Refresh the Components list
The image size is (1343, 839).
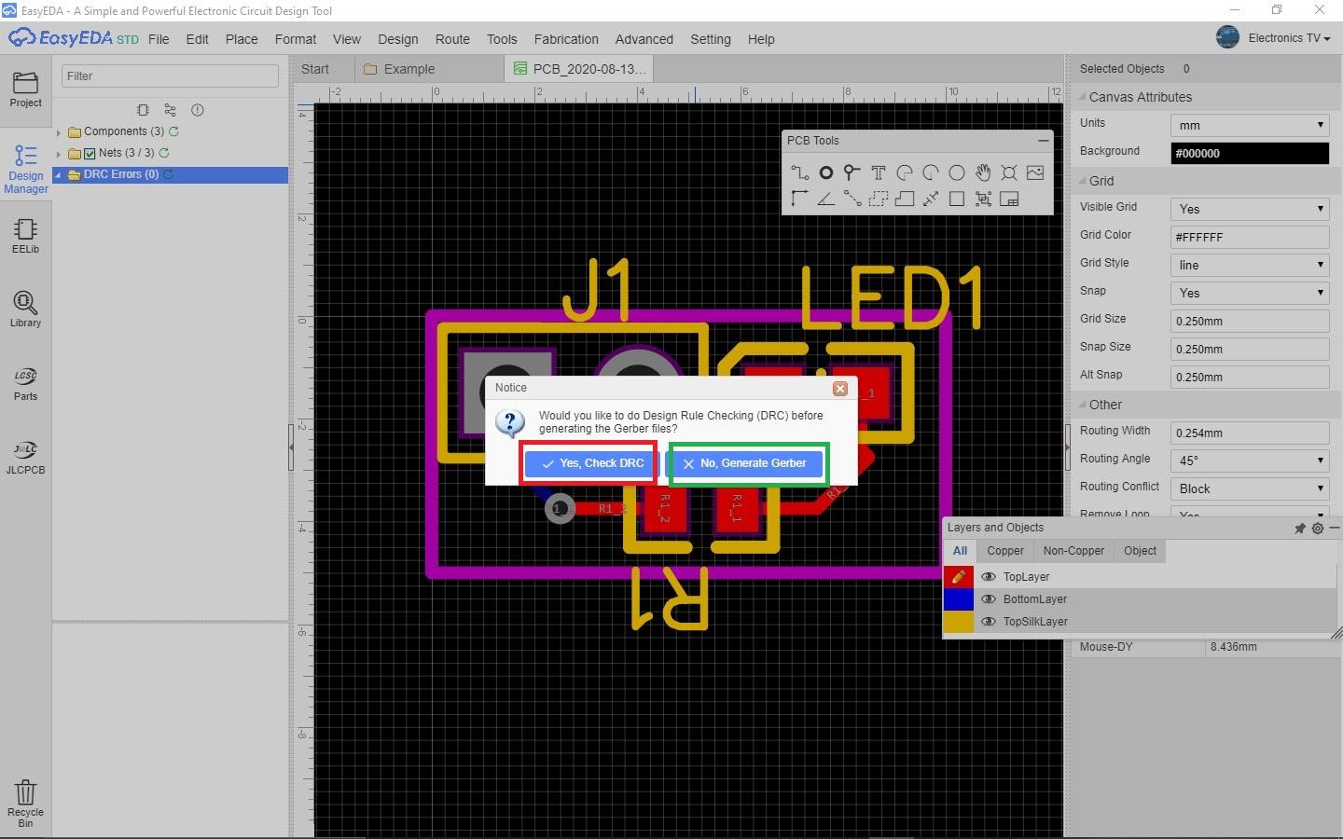(x=173, y=131)
